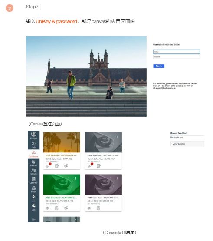The image size is (213, 241).
Task: Click the University Service Desk assistance text
Action: [175, 86]
